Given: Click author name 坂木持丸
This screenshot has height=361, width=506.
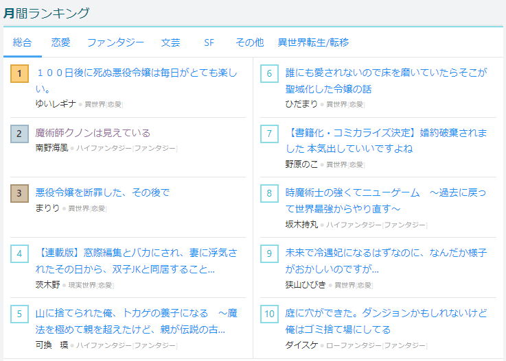Looking at the screenshot, I should [301, 225].
